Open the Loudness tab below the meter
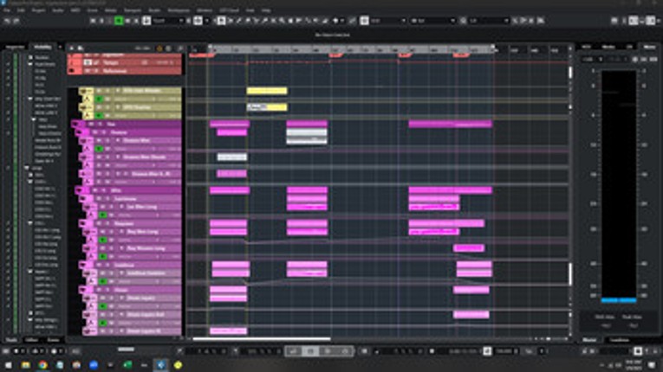The image size is (663, 372). (x=619, y=339)
